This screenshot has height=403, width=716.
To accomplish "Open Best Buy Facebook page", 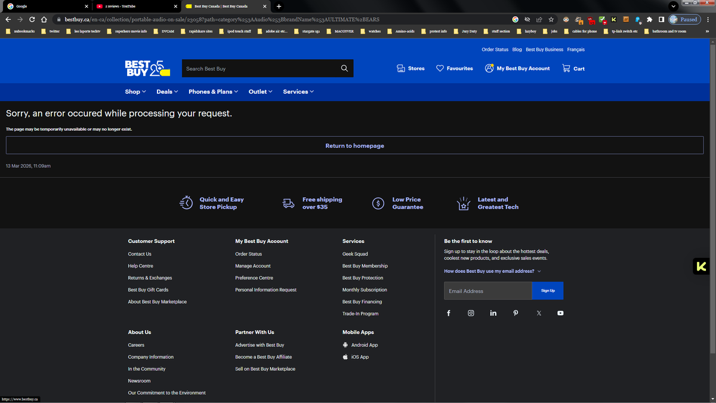I will click(x=449, y=313).
